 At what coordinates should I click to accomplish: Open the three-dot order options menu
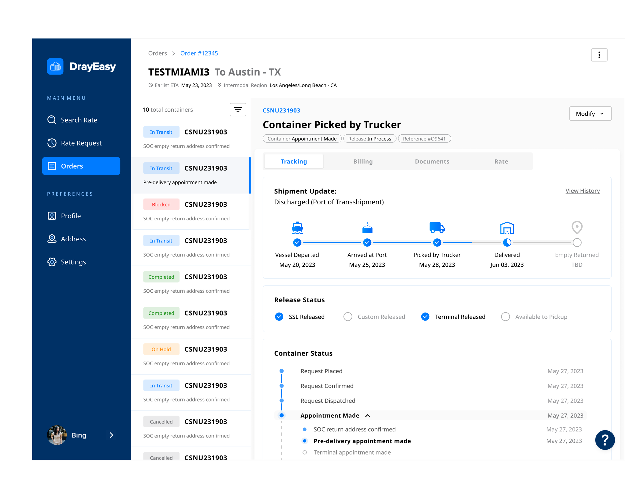pyautogui.click(x=599, y=55)
